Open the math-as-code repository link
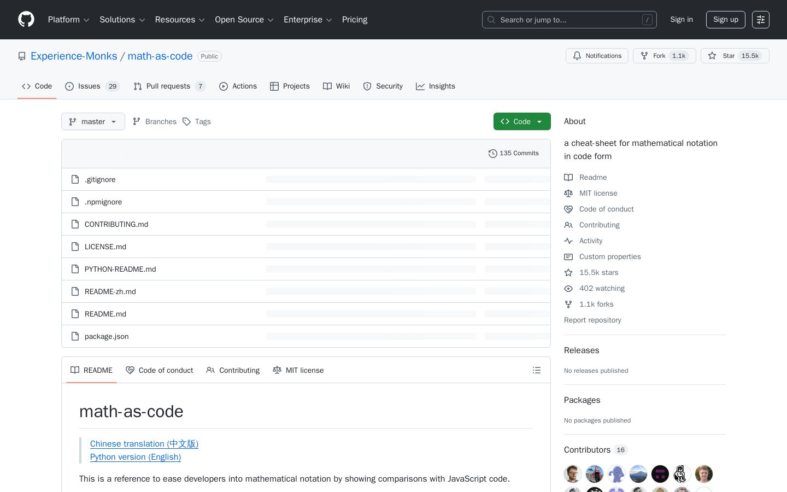This screenshot has width=787, height=492. click(x=160, y=56)
